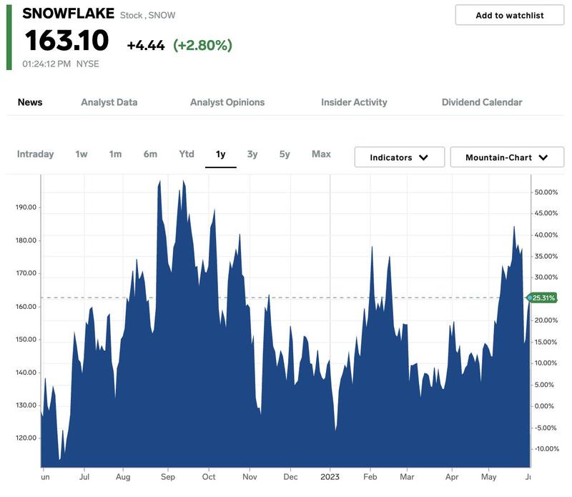Click the Nov label on the time axis
Screen dimensions: 572x497
click(250, 477)
